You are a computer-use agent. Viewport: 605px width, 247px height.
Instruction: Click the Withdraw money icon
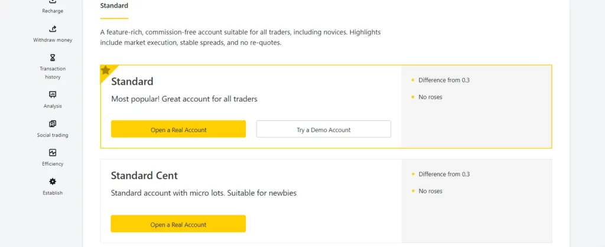(x=53, y=29)
